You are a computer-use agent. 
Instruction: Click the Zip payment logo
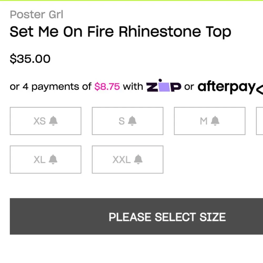click(164, 86)
